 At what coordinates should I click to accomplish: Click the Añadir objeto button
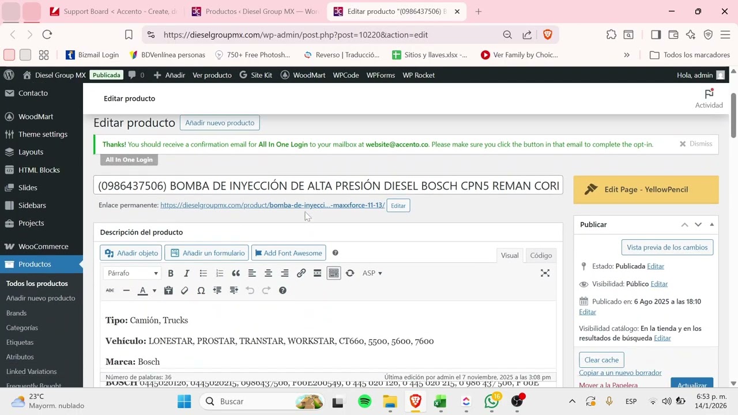click(x=131, y=253)
